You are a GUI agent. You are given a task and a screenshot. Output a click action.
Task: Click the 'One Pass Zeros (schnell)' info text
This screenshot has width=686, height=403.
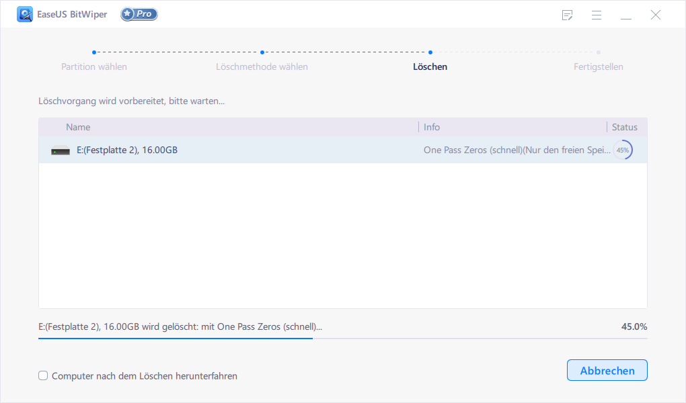(x=517, y=150)
